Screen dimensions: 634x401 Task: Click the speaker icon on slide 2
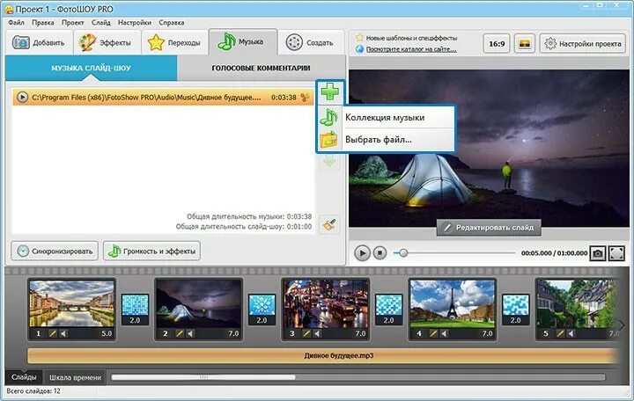click(x=190, y=333)
